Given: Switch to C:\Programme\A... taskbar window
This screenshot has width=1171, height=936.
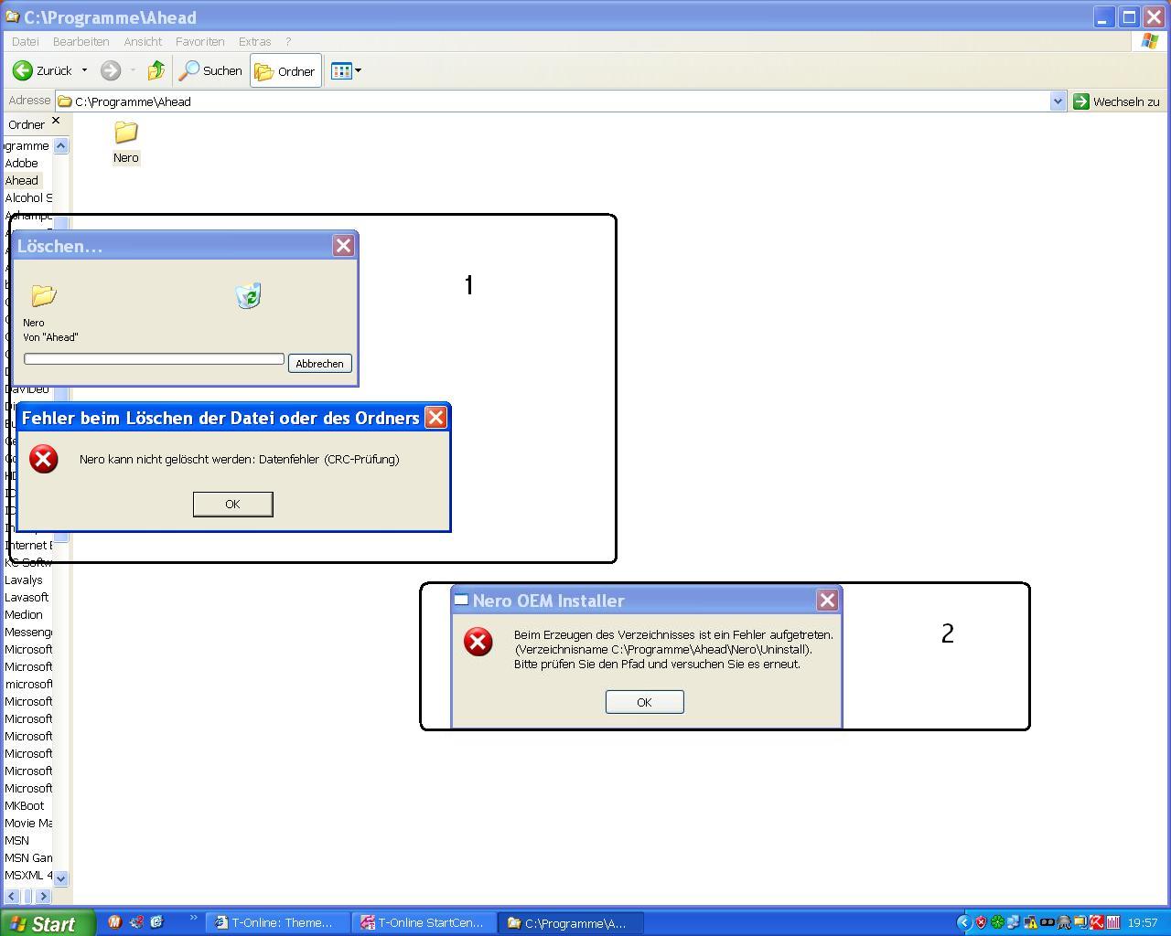Looking at the screenshot, I should point(571,923).
